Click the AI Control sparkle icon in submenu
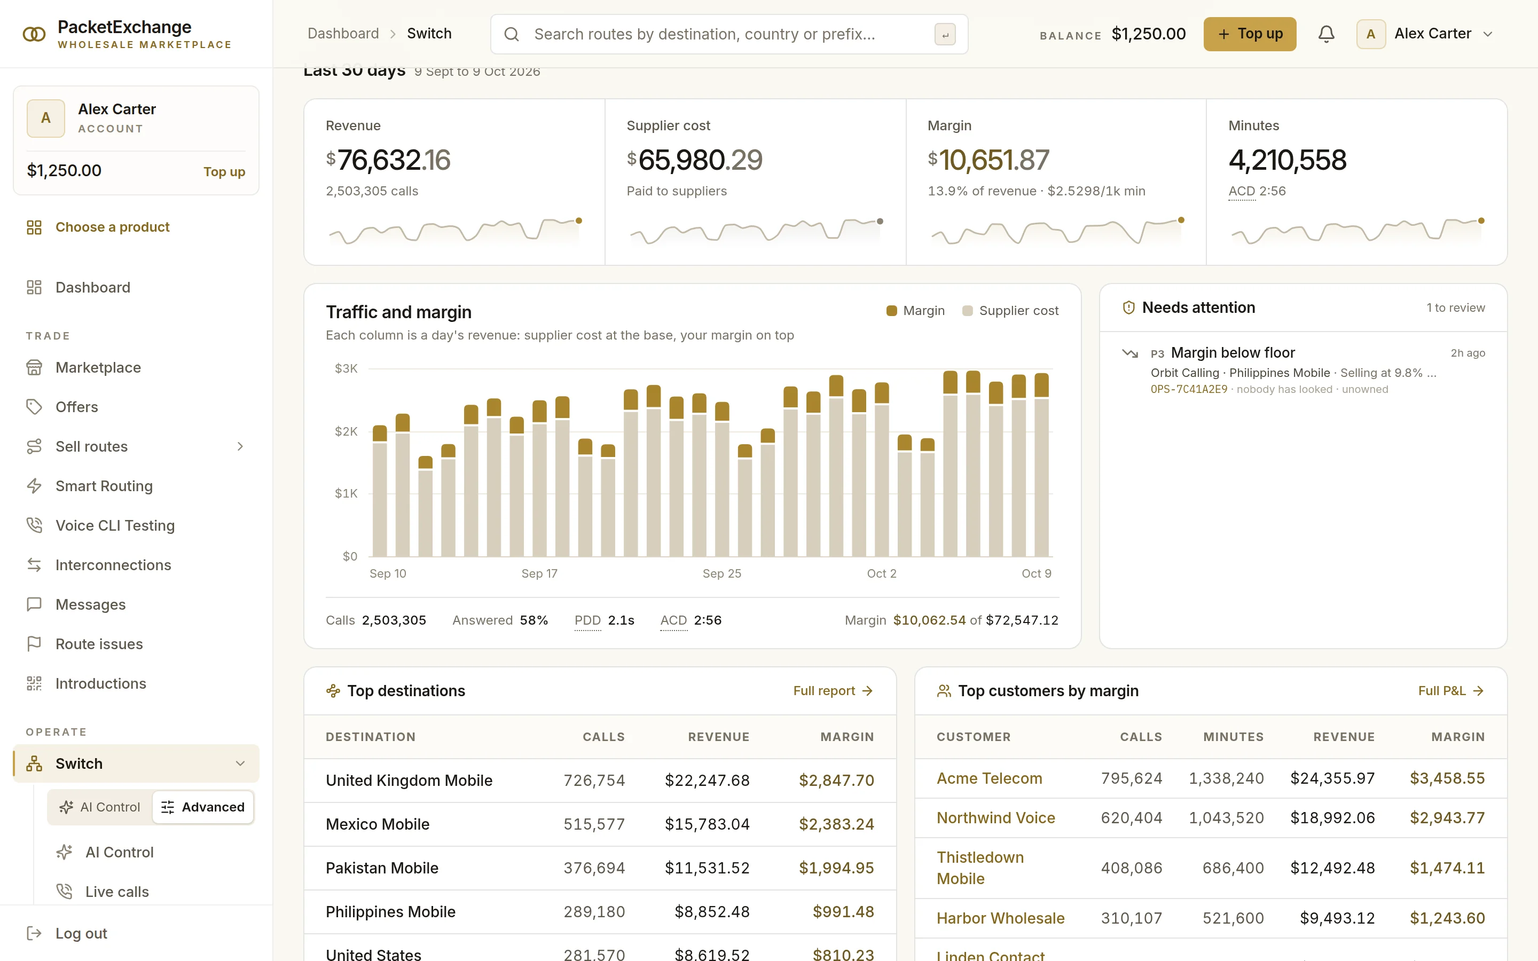This screenshot has width=1538, height=961. pyautogui.click(x=64, y=852)
